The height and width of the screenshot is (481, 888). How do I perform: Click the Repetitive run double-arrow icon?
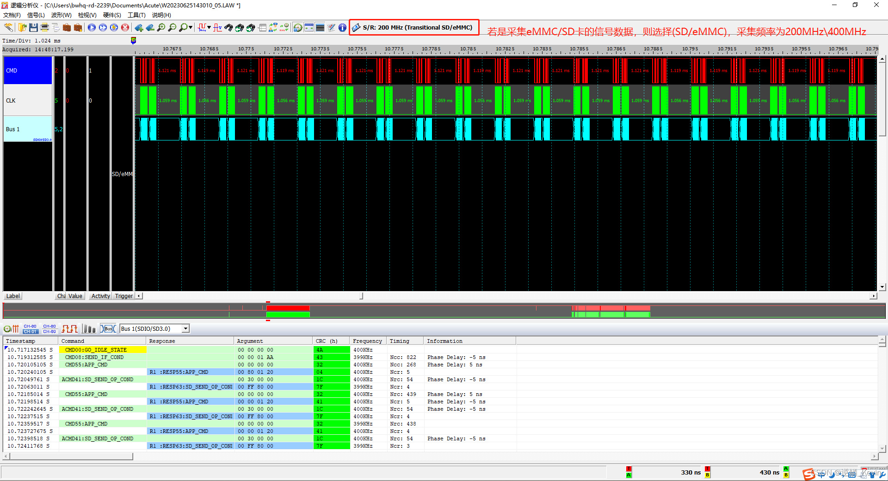pos(103,28)
